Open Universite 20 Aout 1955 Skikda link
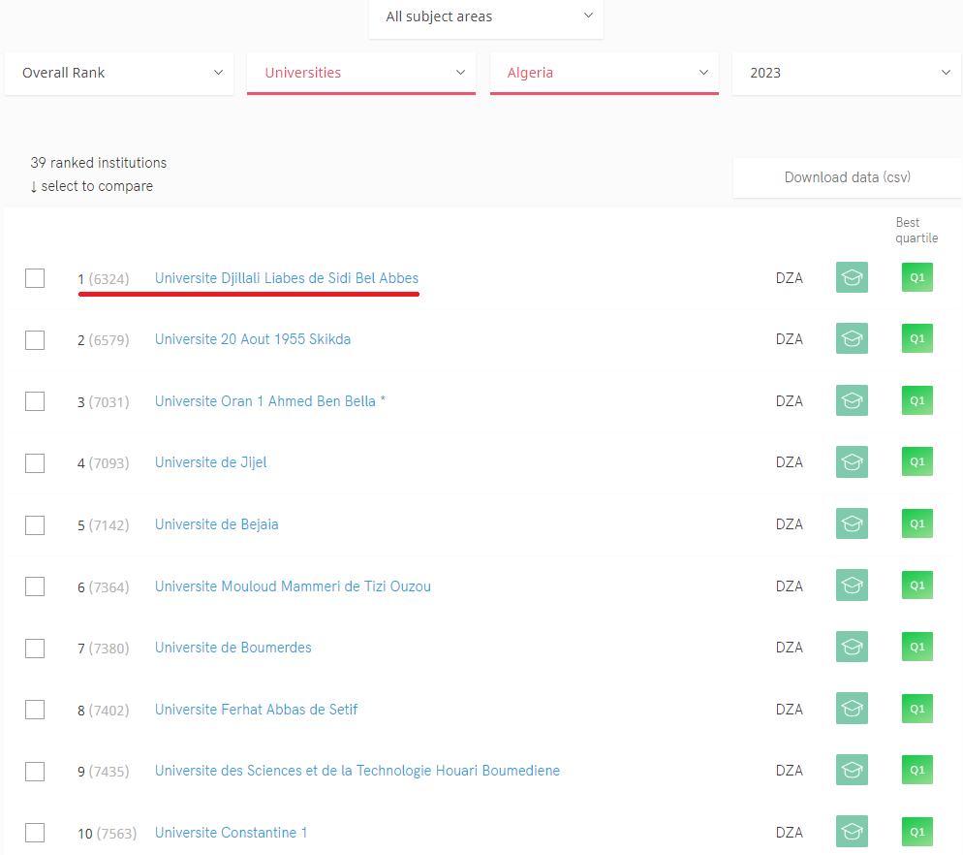Screen dimensions: 963x855 253,339
